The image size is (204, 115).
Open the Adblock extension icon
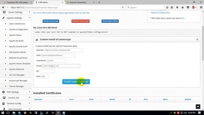193,7
